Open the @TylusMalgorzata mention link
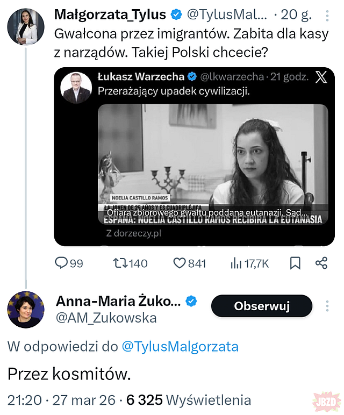This screenshot has height=415, width=344. pyautogui.click(x=180, y=346)
